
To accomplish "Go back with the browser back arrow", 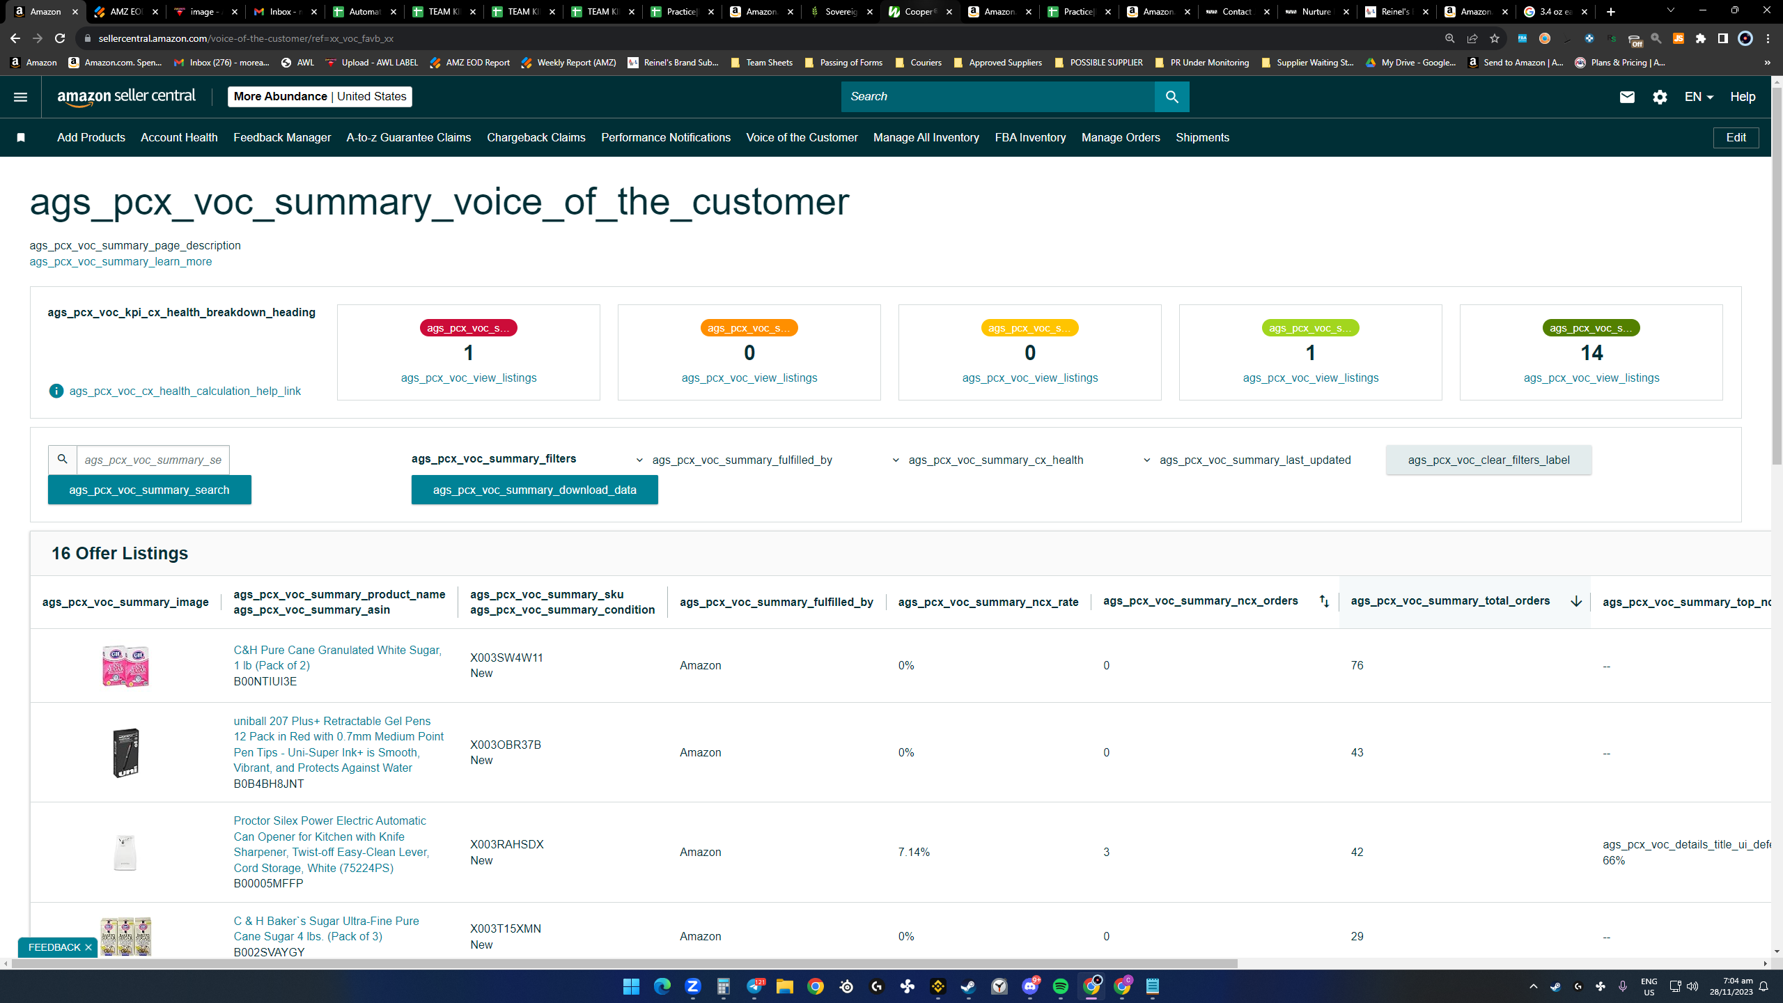I will tap(15, 38).
